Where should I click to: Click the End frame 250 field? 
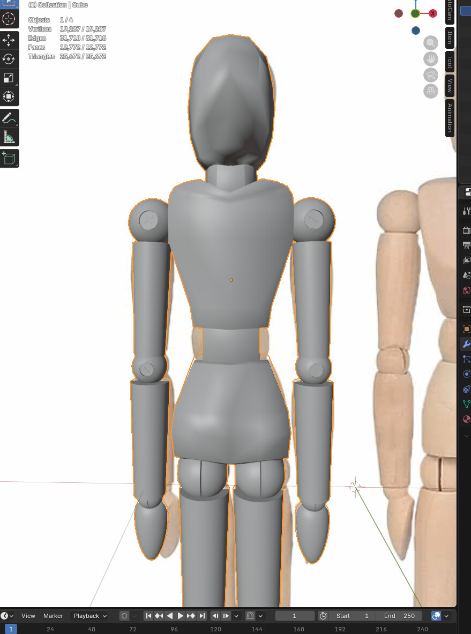click(399, 616)
